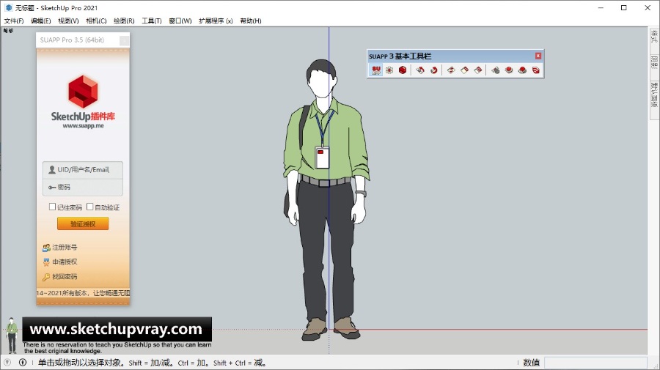Click the last red icon in the SUAPP toolbar
Image resolution: width=660 pixels, height=370 pixels.
(536, 70)
